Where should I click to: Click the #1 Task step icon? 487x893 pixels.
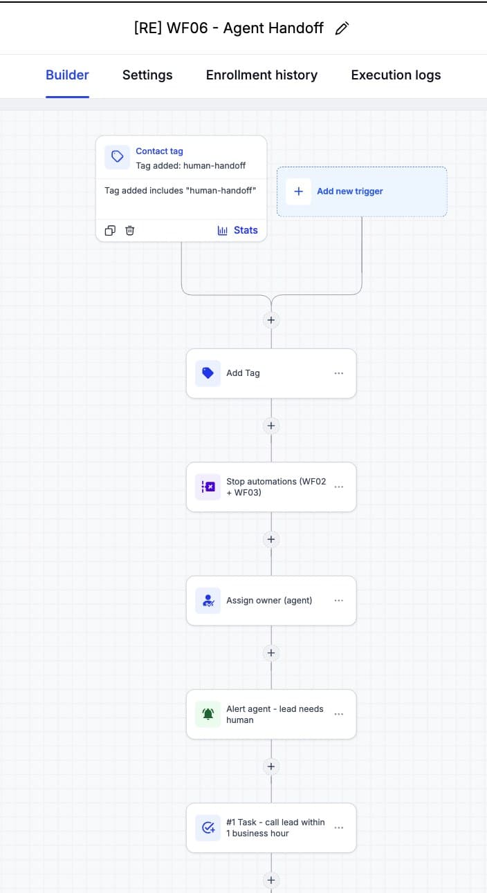(x=208, y=827)
